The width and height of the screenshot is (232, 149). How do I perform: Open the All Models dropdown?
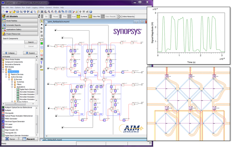click(x=20, y=57)
